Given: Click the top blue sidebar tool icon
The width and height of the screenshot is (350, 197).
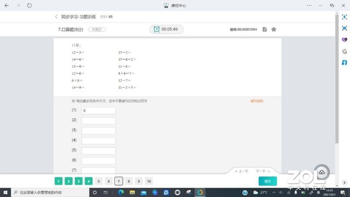Looking at the screenshot, I should 345,17.
